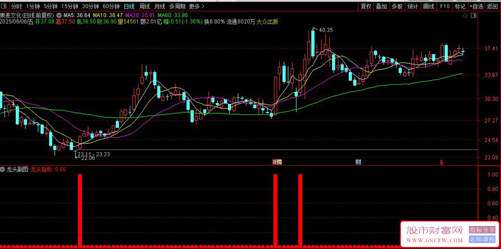Viewport: 501px width, 249px height.
Task: Click the MA60: 33.90 label
Action: 172,15
